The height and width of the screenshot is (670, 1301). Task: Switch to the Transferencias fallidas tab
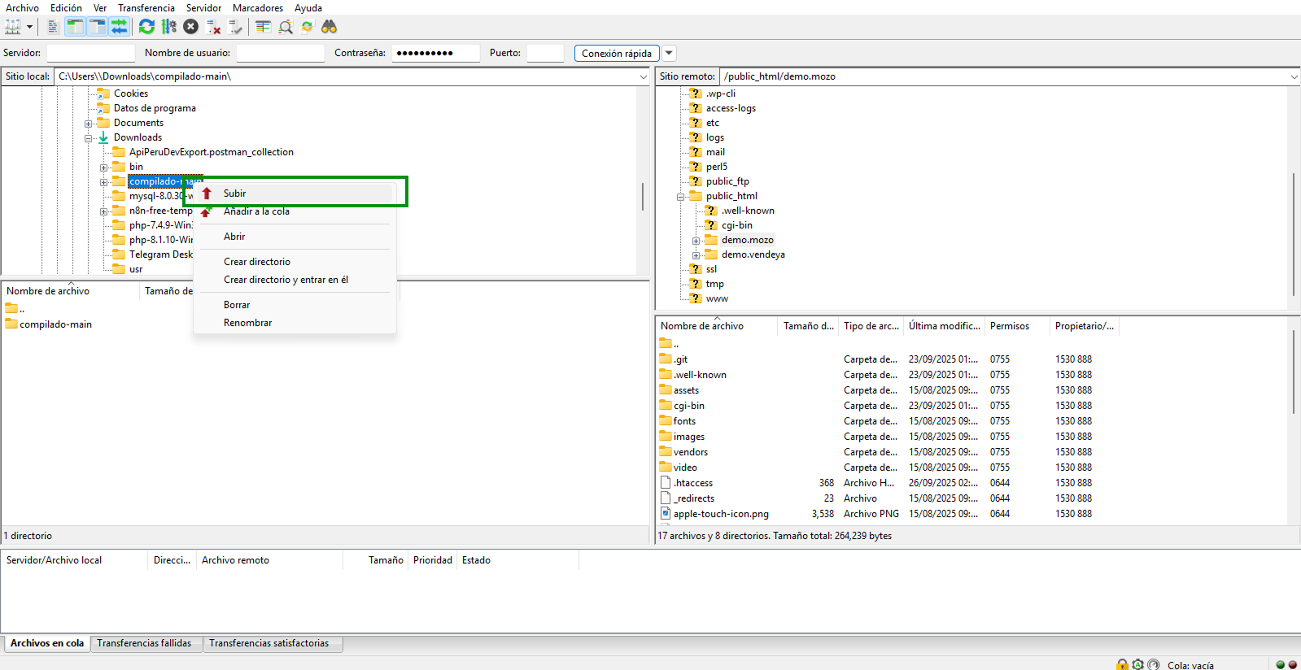[144, 643]
